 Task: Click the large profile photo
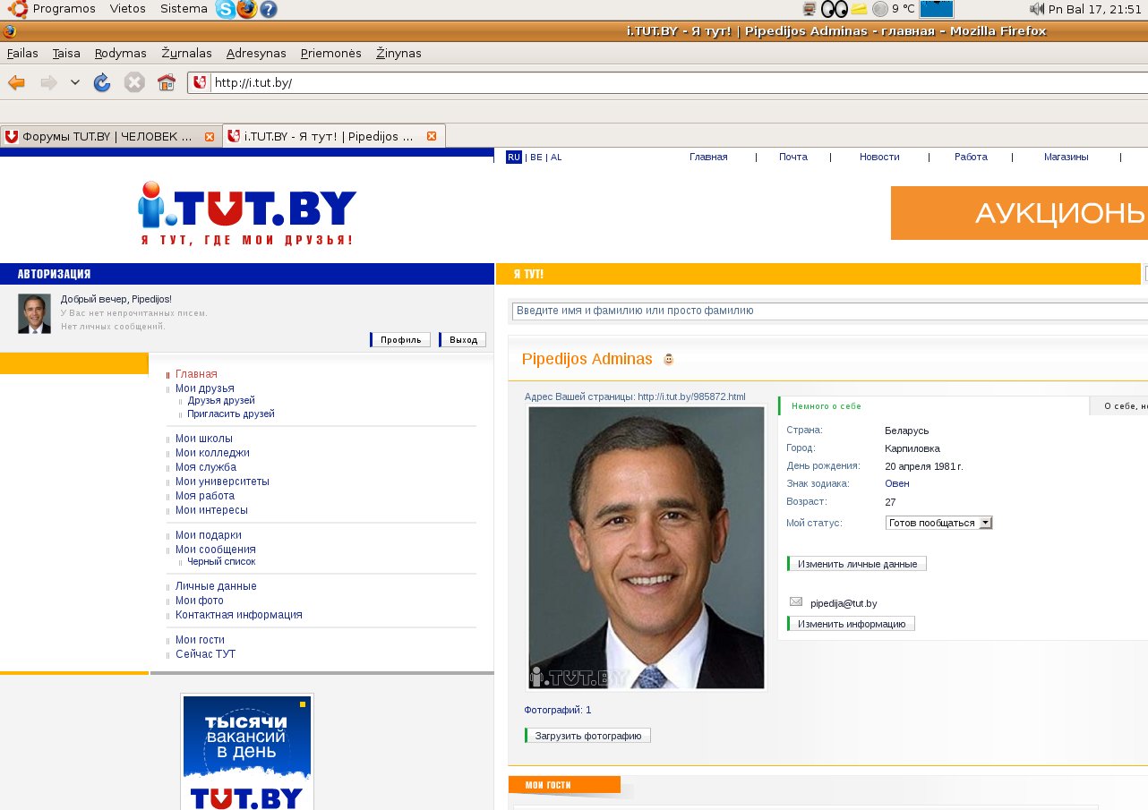[647, 548]
